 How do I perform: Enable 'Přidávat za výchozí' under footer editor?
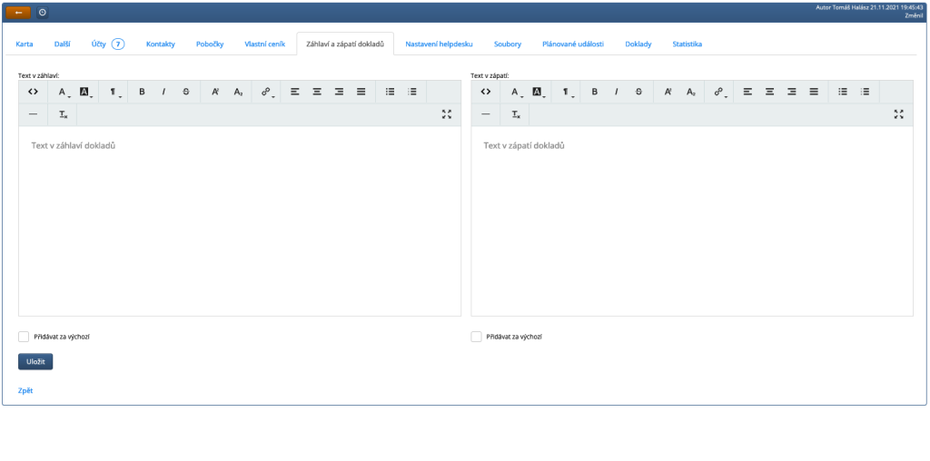(476, 337)
